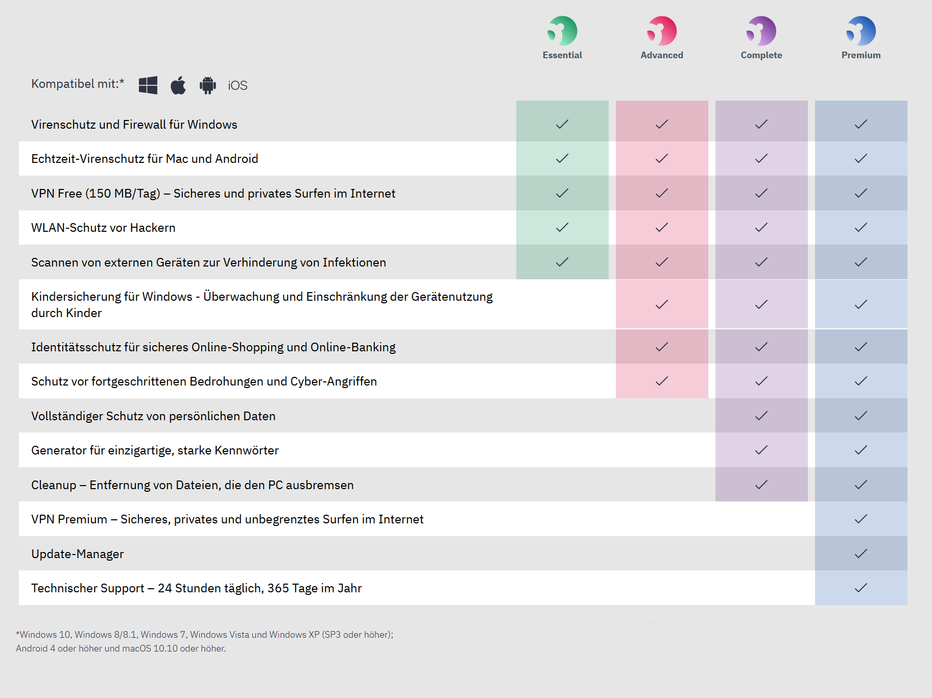
Task: Click the Advanced plan name text
Action: tap(662, 55)
